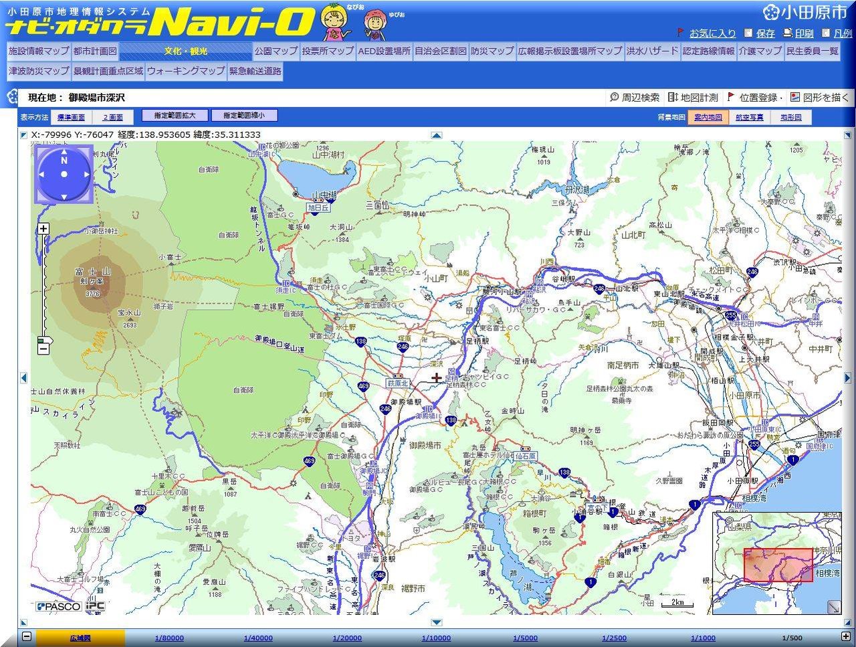Viewport: 856px width, 647px height.
Task: Click the zoom slider handle
Action: point(44,339)
